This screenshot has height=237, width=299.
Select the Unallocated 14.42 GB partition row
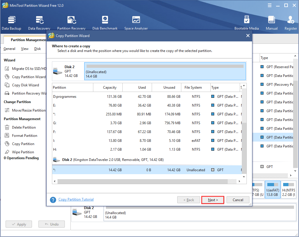click(x=147, y=170)
